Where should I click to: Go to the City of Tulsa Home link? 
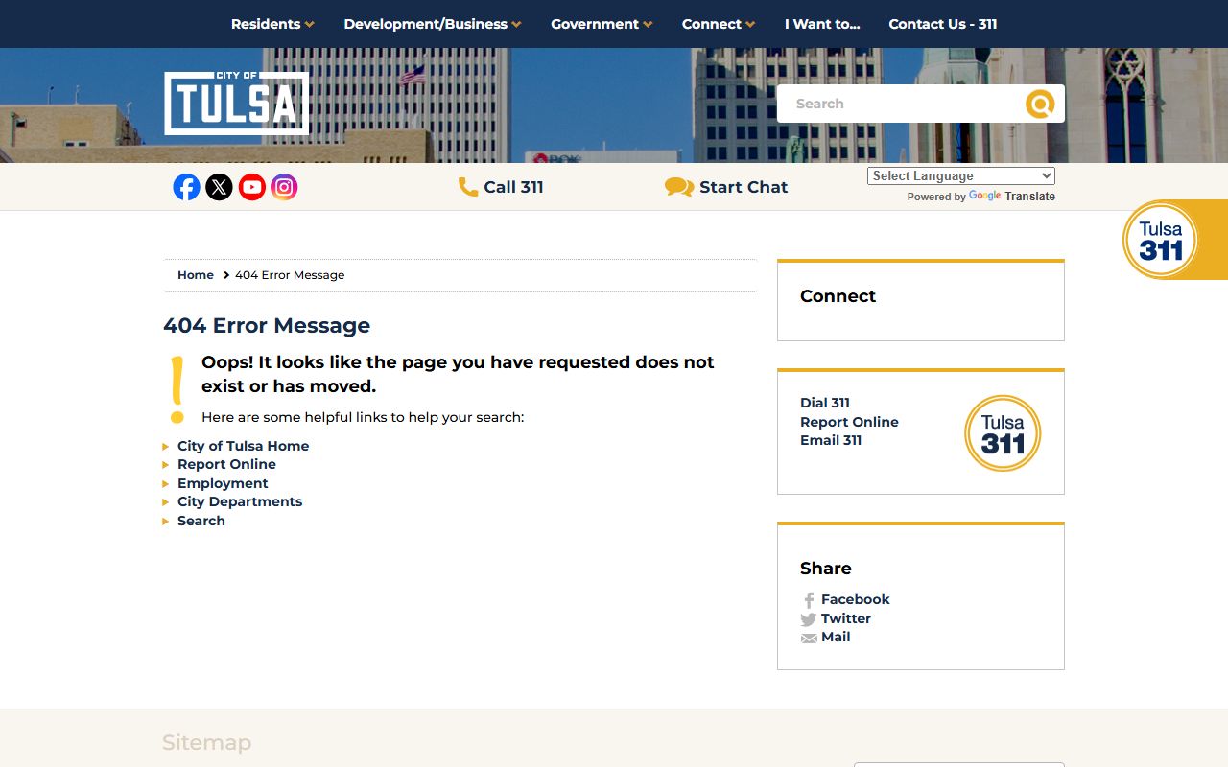[243, 446]
